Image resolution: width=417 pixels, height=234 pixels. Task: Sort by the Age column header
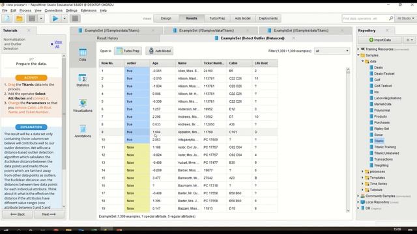point(162,63)
